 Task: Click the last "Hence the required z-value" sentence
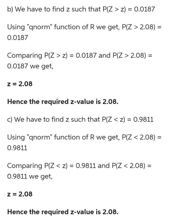pyautogui.click(x=63, y=212)
